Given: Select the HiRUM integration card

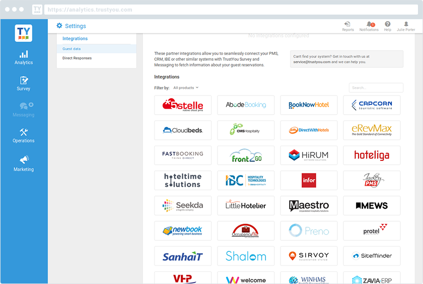Looking at the screenshot, I should click(x=309, y=155).
